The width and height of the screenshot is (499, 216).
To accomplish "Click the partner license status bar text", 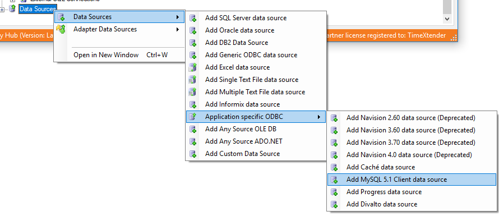I will click(386, 35).
